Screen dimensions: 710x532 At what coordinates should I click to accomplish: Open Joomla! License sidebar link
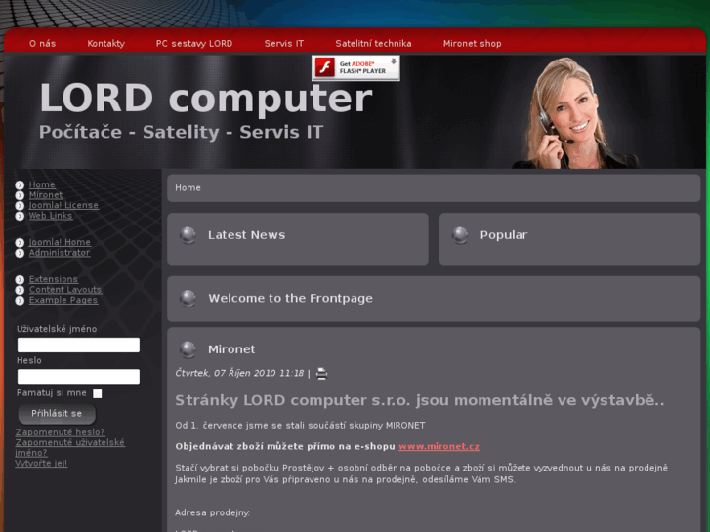click(x=63, y=205)
